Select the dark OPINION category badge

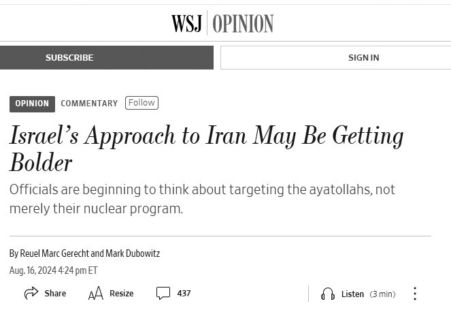(x=32, y=104)
